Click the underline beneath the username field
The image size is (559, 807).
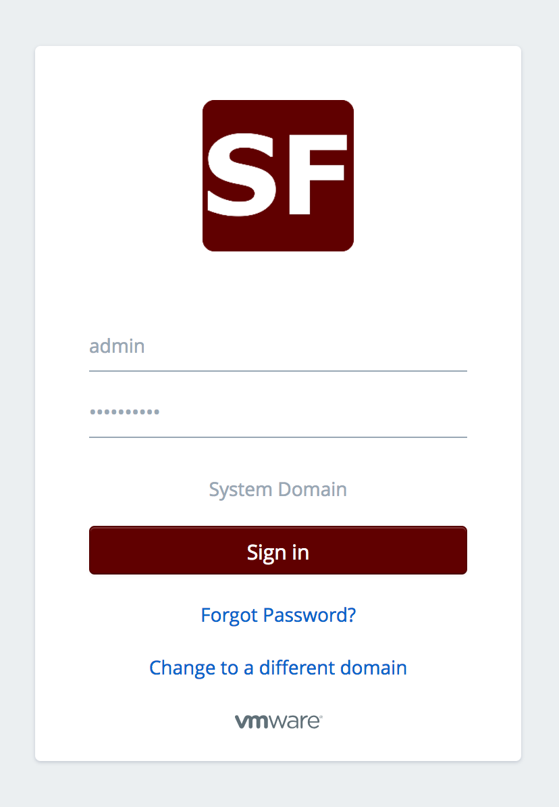(278, 370)
